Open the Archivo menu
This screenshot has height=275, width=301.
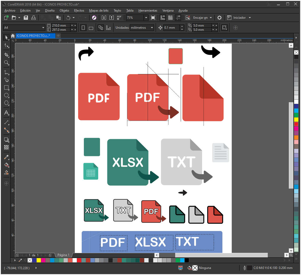(x=10, y=11)
